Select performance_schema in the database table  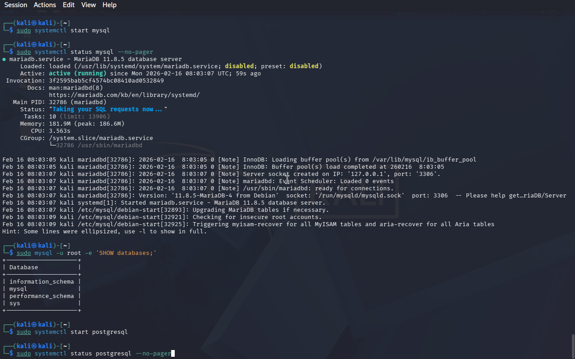coord(41,296)
